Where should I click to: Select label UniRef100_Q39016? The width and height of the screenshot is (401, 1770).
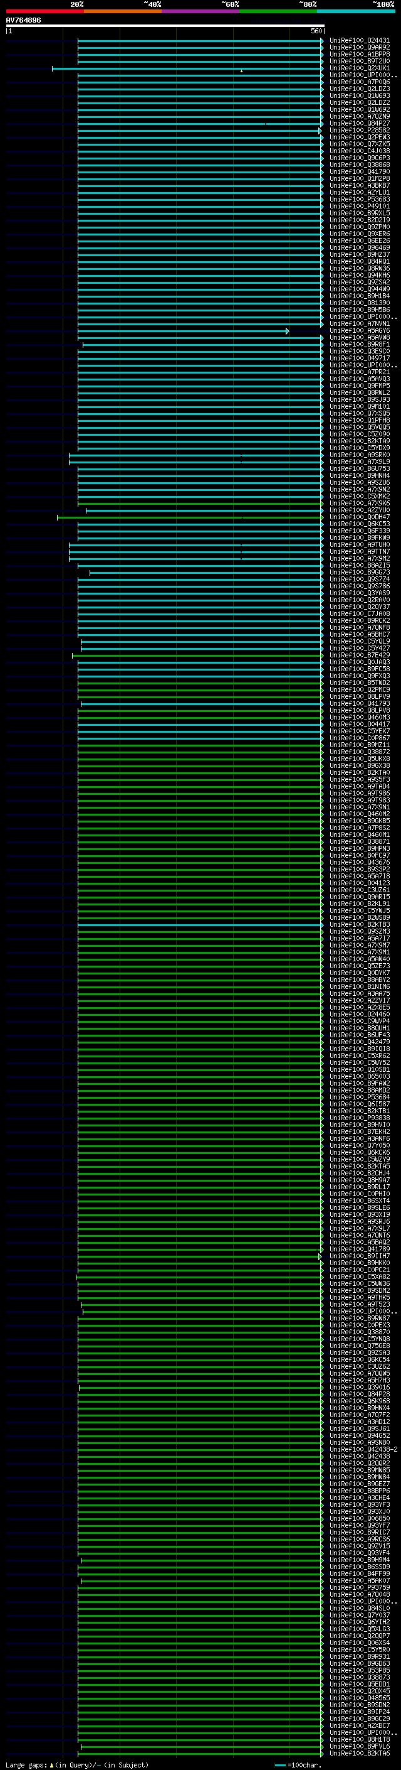[359, 1387]
